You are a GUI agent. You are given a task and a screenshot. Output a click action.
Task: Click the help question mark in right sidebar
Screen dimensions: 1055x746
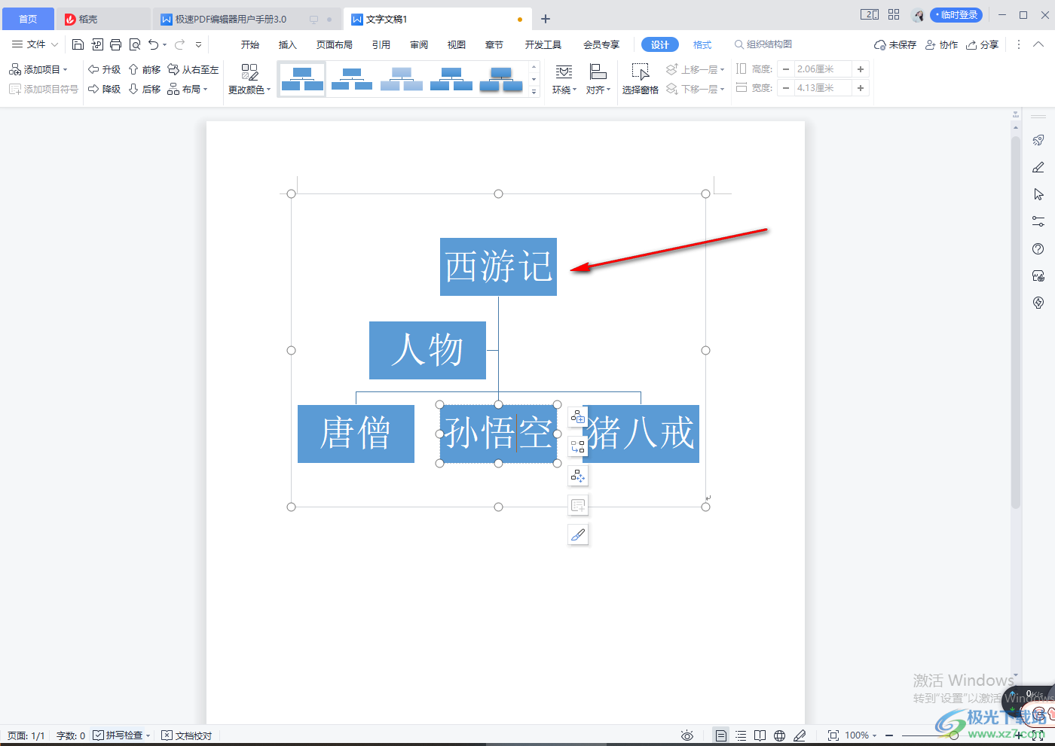pos(1038,248)
